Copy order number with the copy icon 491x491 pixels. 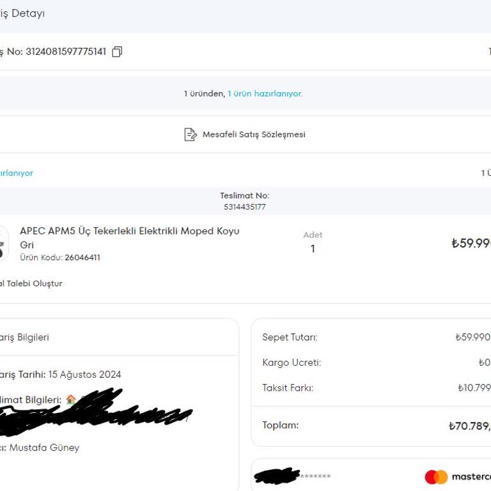[117, 52]
